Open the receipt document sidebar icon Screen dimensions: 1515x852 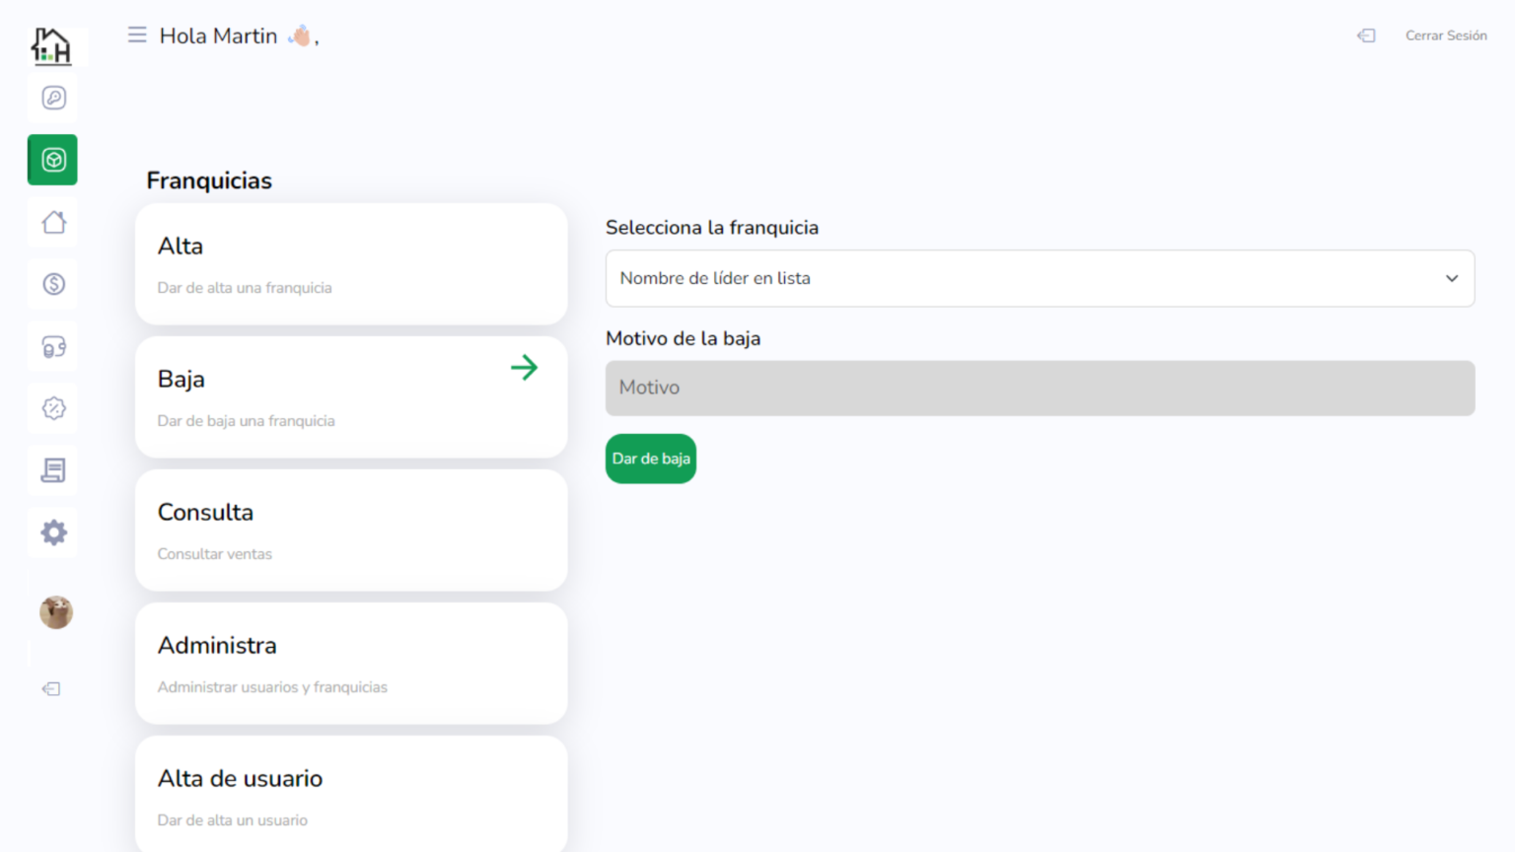tap(53, 470)
